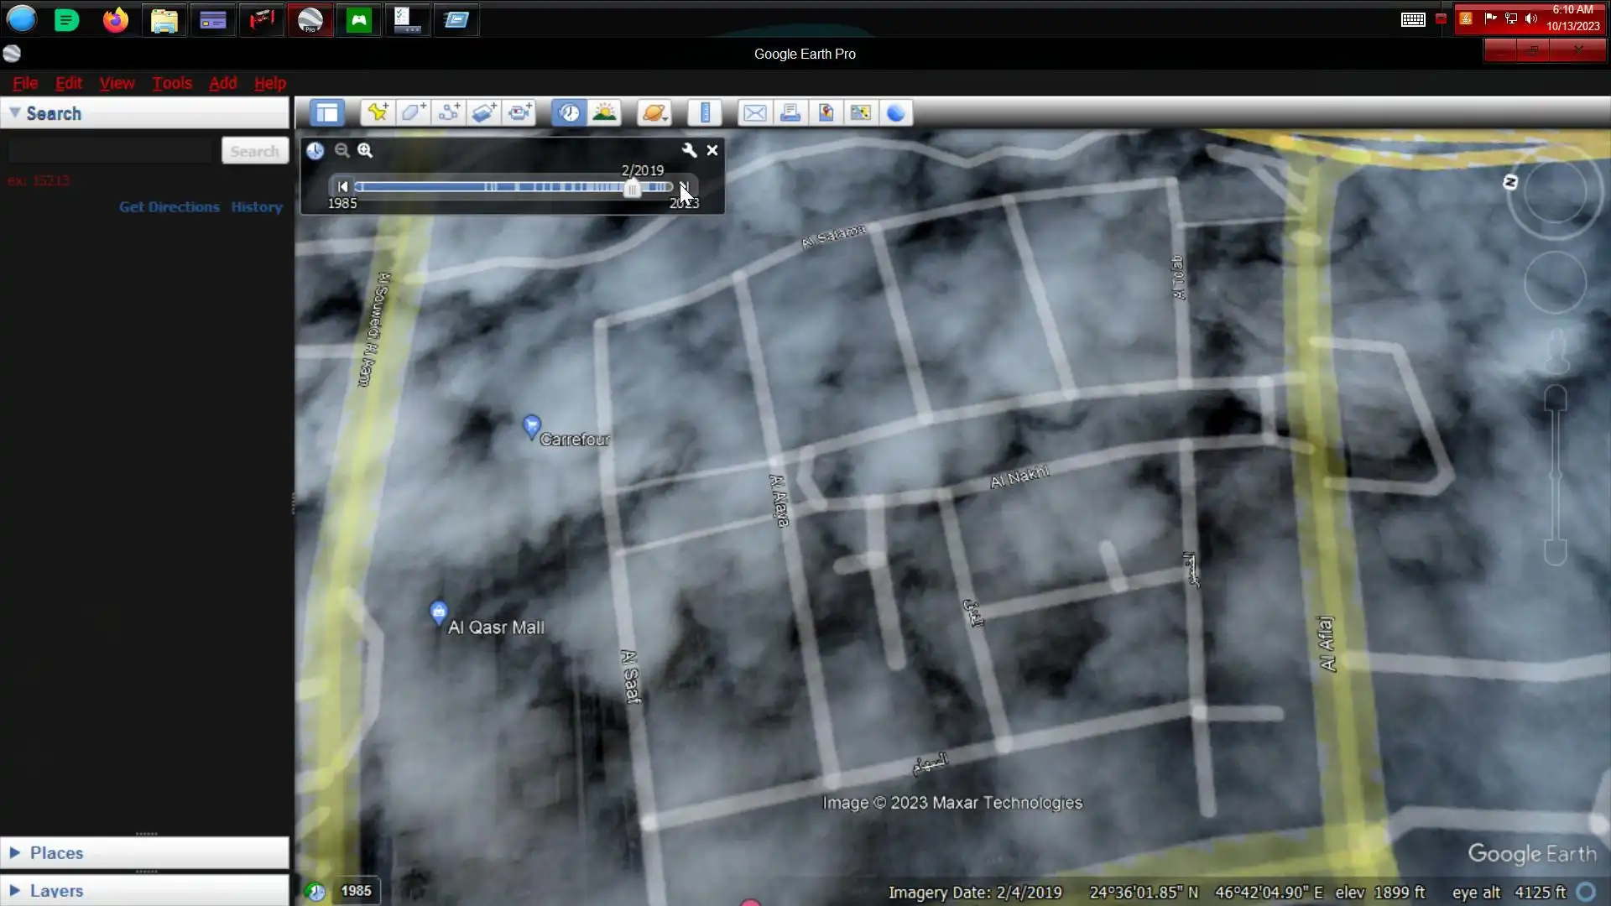Collapse the Search panel
The image size is (1611, 906).
(x=15, y=113)
